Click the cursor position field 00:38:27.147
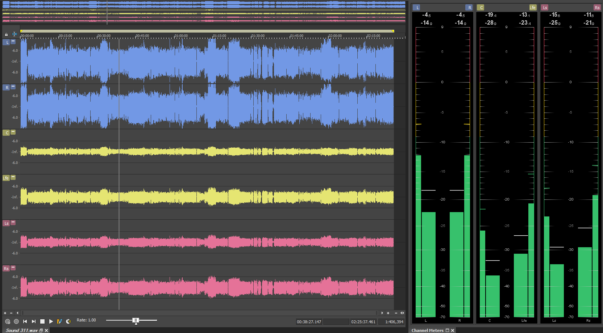 point(309,321)
